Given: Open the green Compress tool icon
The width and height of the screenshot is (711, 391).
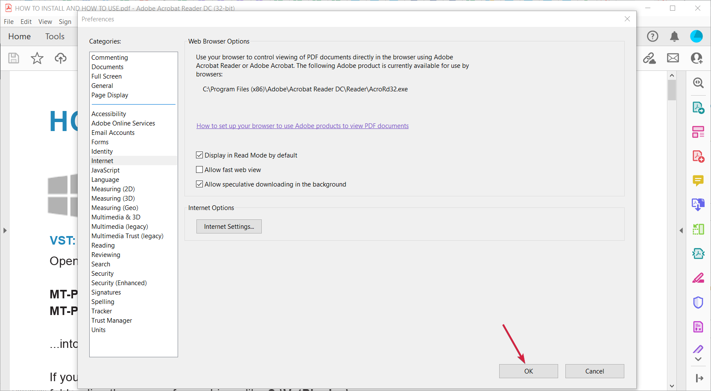Looking at the screenshot, I should click(x=698, y=229).
